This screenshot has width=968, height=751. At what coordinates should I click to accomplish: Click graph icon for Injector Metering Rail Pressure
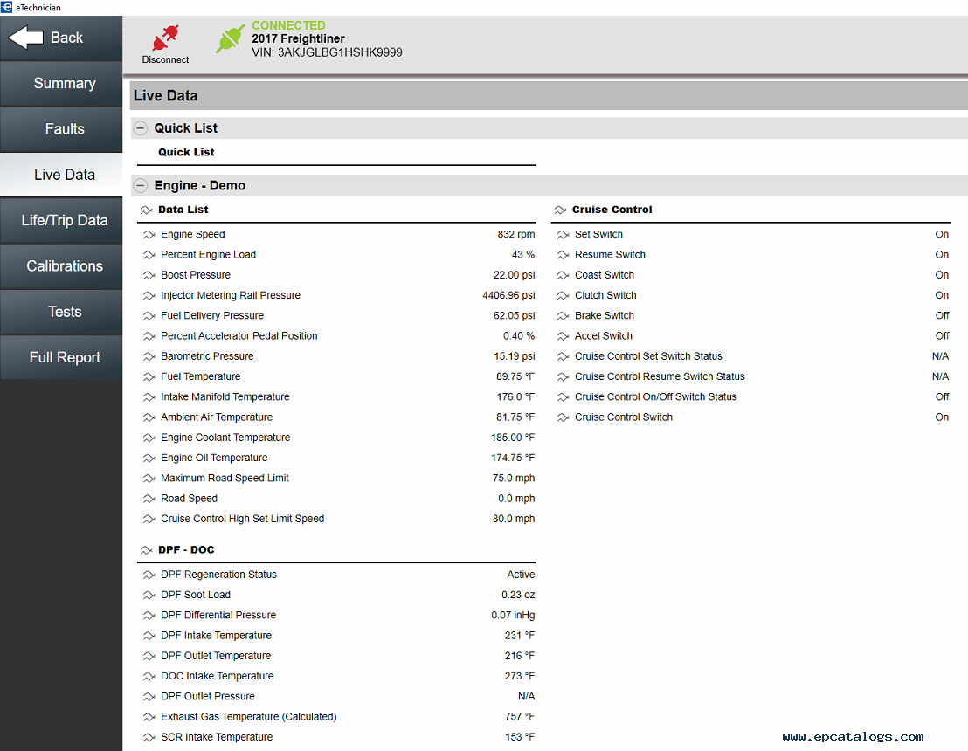pyautogui.click(x=149, y=295)
